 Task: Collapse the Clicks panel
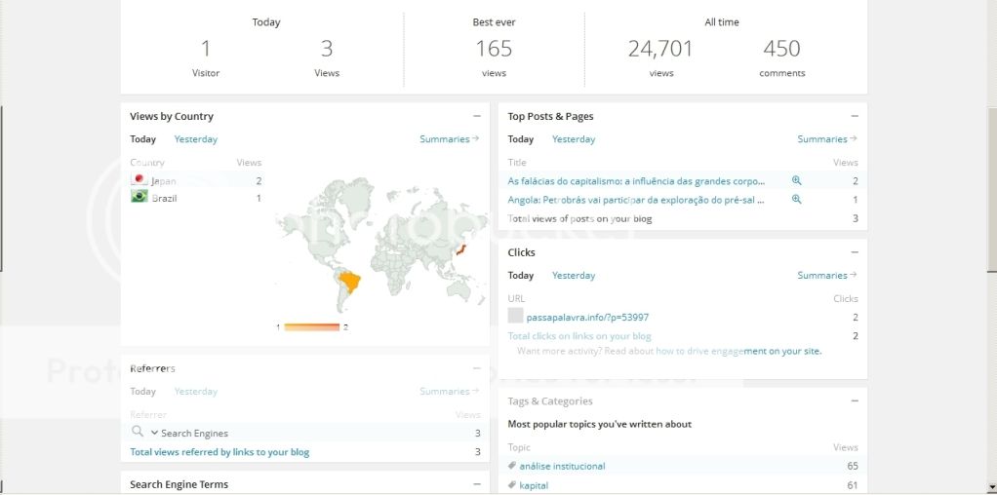tap(854, 252)
